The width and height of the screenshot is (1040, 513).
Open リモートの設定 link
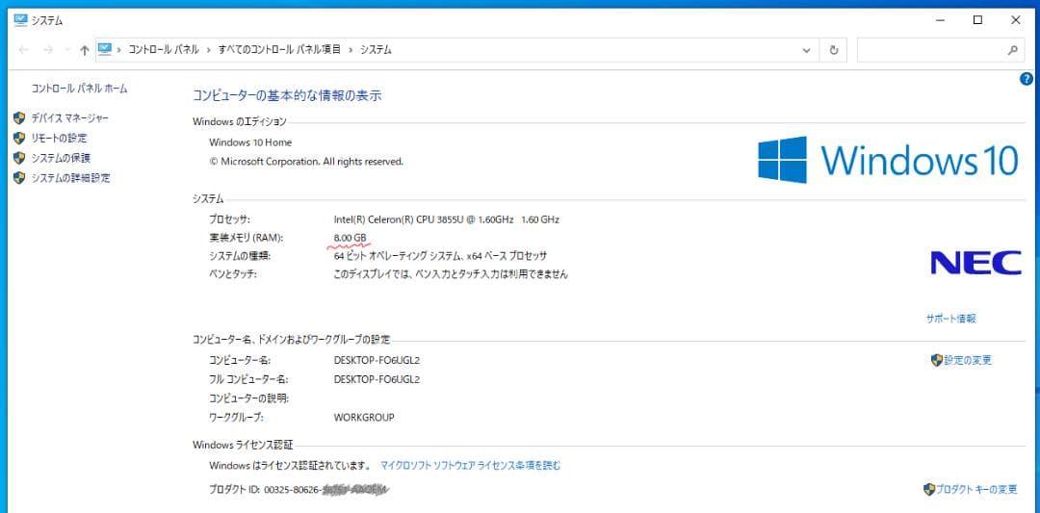pos(59,138)
